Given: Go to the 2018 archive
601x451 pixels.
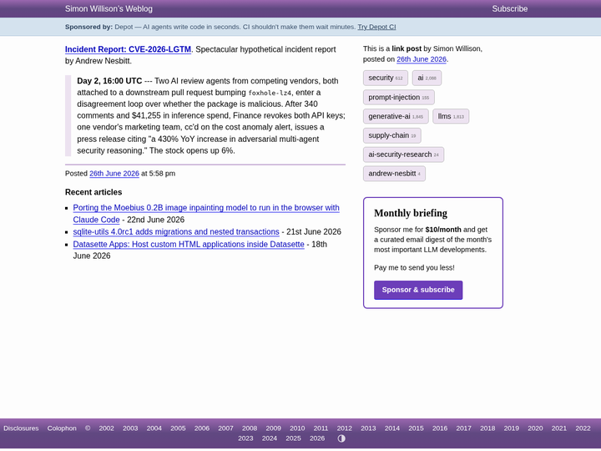Looking at the screenshot, I should (x=487, y=428).
